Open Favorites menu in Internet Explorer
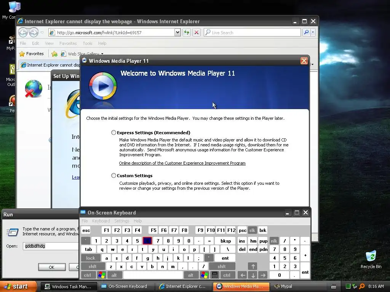390x292 pixels. 68,43
